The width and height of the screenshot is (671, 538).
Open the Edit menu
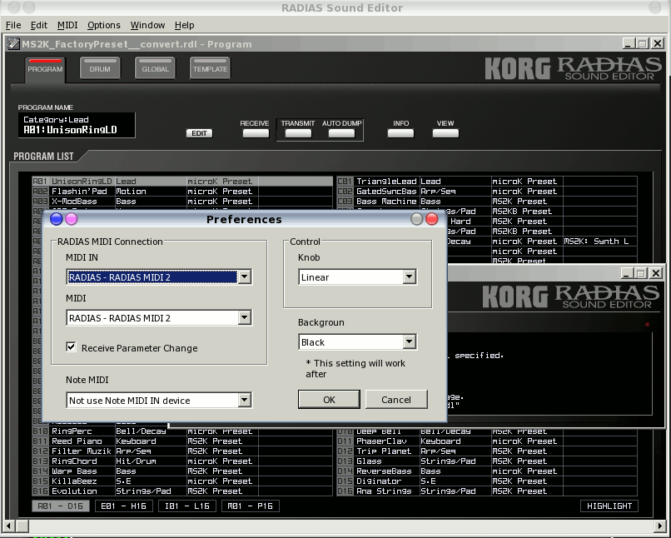(39, 25)
